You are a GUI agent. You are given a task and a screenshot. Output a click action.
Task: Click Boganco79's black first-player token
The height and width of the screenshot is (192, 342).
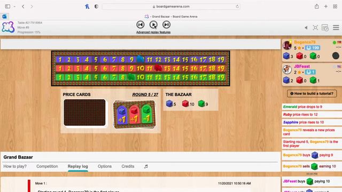(x=336, y=56)
